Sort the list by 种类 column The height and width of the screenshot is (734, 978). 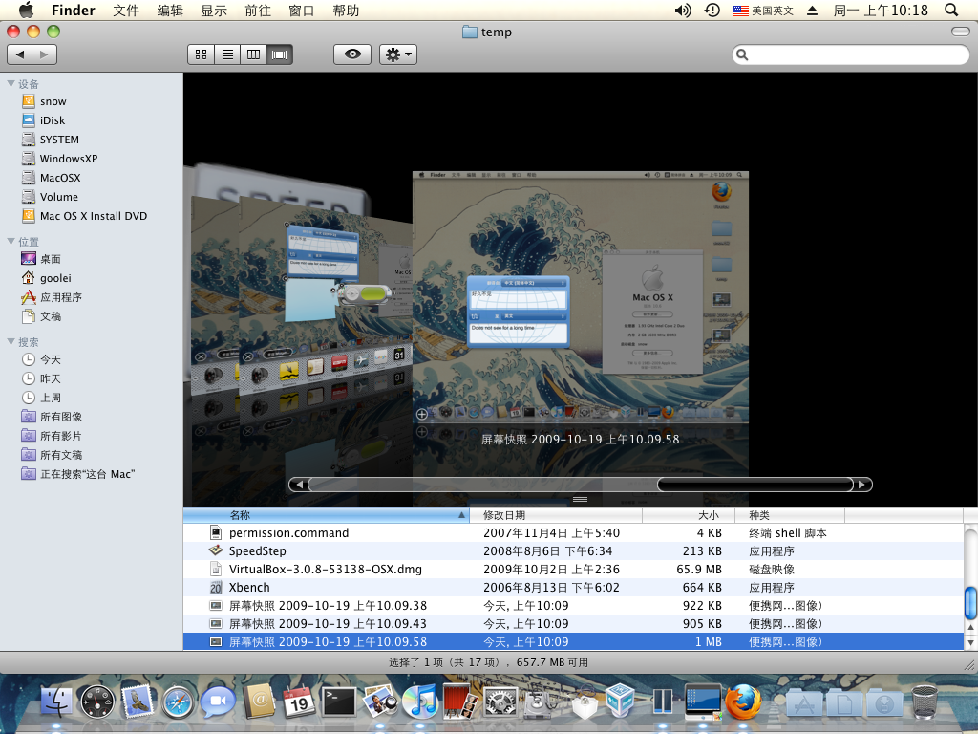(789, 515)
